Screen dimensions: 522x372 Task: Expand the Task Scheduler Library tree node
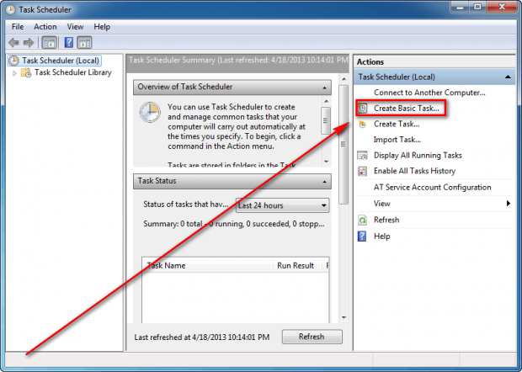pyautogui.click(x=14, y=73)
